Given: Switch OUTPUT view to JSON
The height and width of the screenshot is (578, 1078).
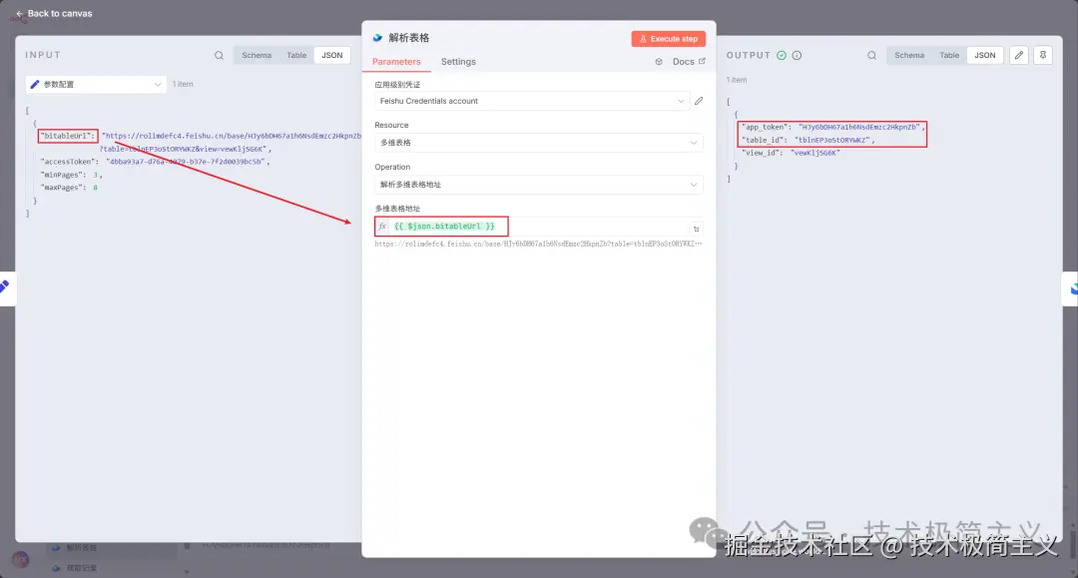Looking at the screenshot, I should point(984,55).
